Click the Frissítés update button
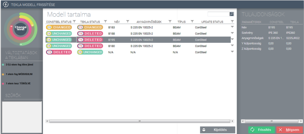Image resolution: width=304 pixels, height=134 pixels. click(261, 130)
